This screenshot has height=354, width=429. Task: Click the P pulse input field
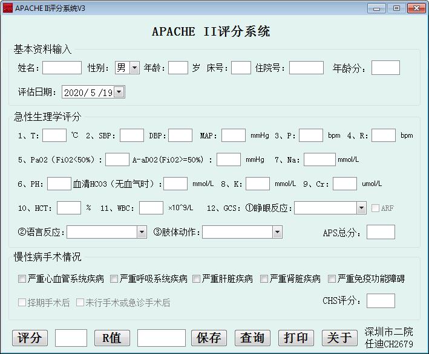pos(311,135)
